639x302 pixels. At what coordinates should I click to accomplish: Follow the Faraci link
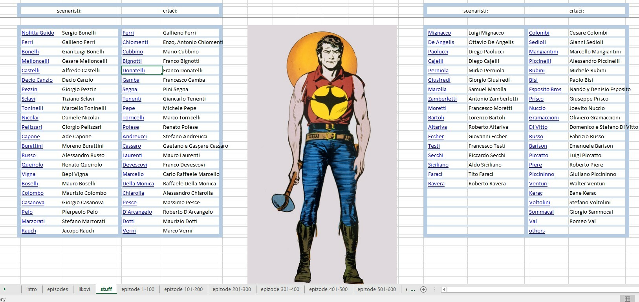click(x=435, y=174)
